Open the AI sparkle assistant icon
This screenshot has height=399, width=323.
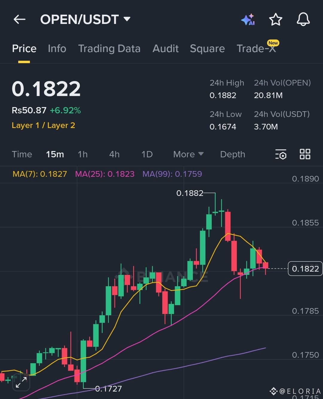tap(248, 20)
